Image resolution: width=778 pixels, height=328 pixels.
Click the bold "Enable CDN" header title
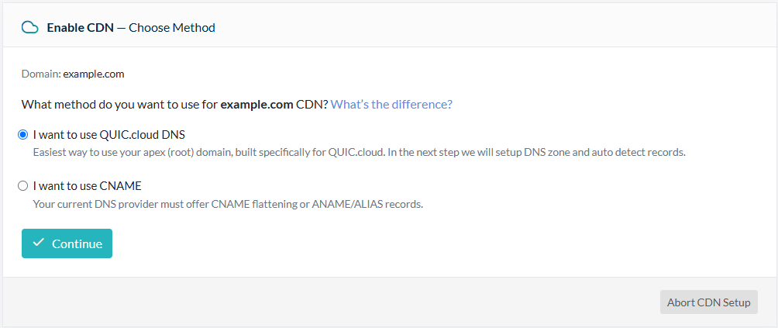80,28
